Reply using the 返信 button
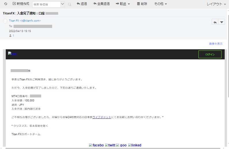Screen dimensions: 229x149 click(82, 4)
